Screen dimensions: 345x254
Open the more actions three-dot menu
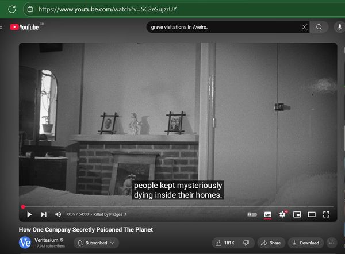coord(332,243)
